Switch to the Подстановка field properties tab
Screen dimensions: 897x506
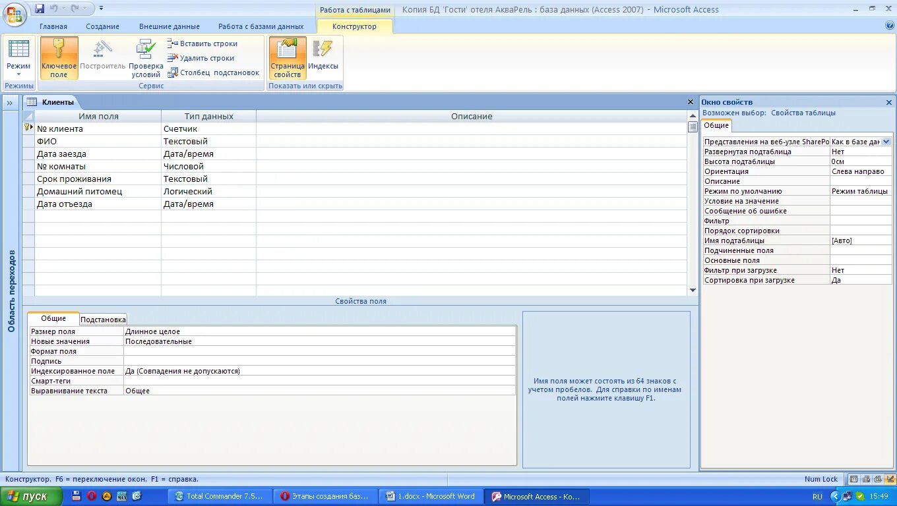103,319
